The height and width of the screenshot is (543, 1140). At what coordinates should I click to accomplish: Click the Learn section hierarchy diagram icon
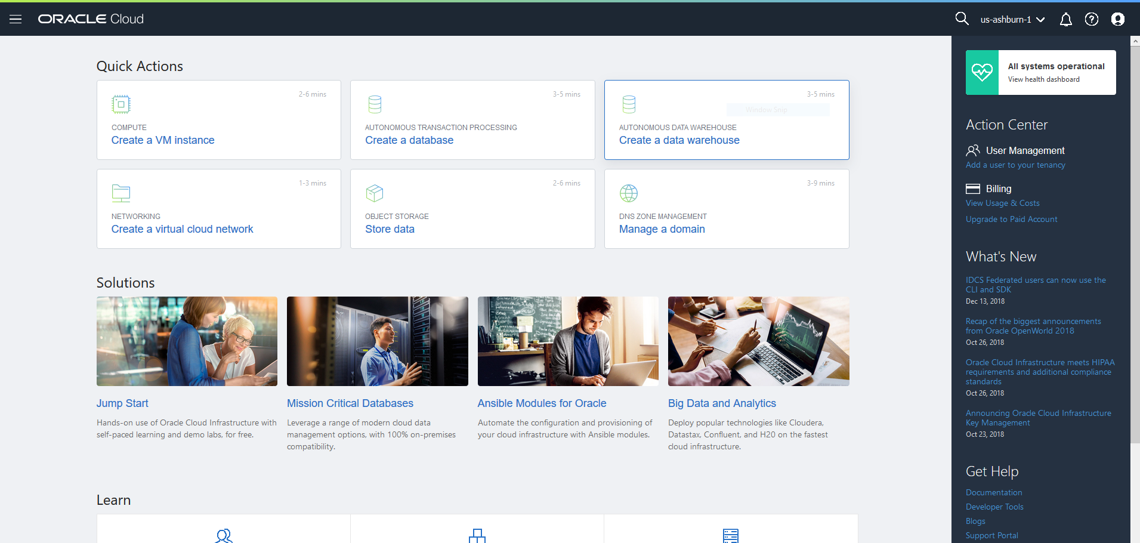click(477, 536)
